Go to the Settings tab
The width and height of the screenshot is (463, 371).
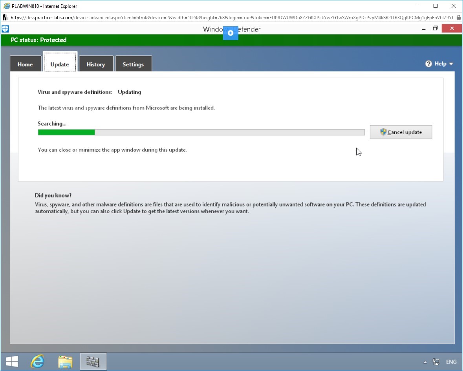tap(133, 64)
